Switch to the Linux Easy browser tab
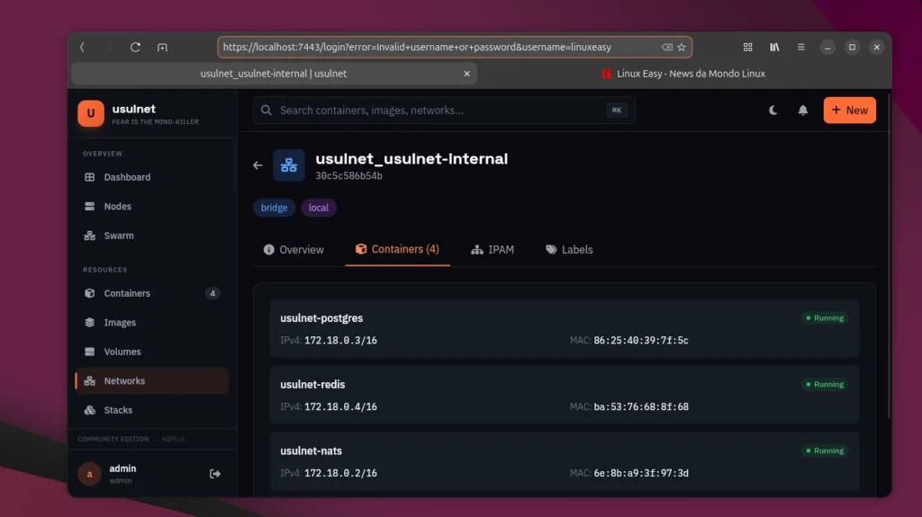The width and height of the screenshot is (922, 517). pos(683,74)
